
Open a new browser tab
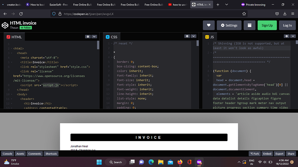pos(218,5)
